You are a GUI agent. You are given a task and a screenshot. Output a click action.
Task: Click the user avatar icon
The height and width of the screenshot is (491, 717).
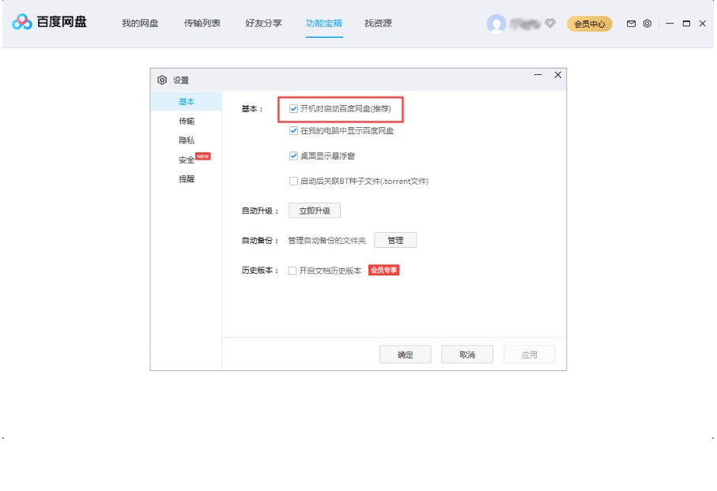tap(496, 24)
